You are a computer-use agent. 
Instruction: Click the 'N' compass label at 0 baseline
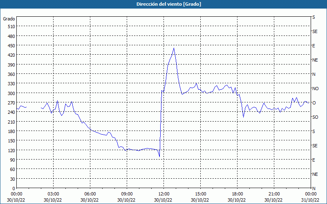(x=314, y=188)
